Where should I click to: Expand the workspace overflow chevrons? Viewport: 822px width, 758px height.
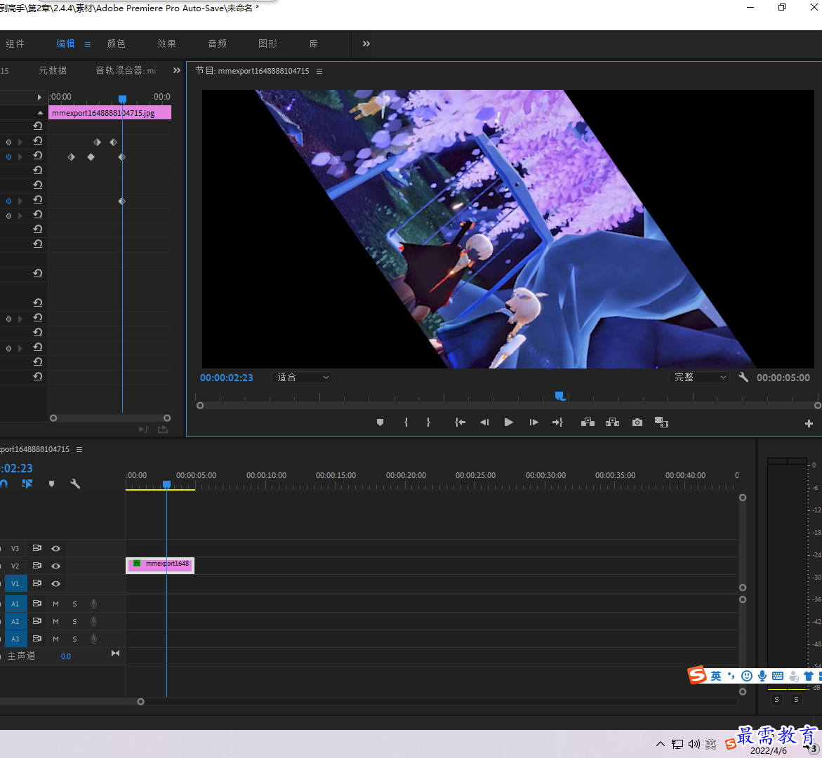[366, 44]
